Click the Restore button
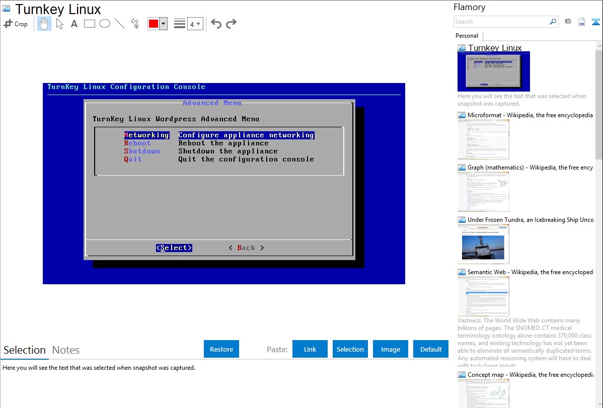Image resolution: width=603 pixels, height=408 pixels. pyautogui.click(x=221, y=349)
